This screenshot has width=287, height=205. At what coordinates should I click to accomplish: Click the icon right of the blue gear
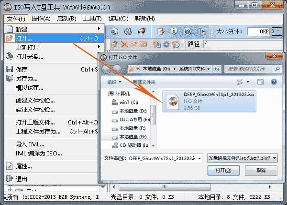176,44
